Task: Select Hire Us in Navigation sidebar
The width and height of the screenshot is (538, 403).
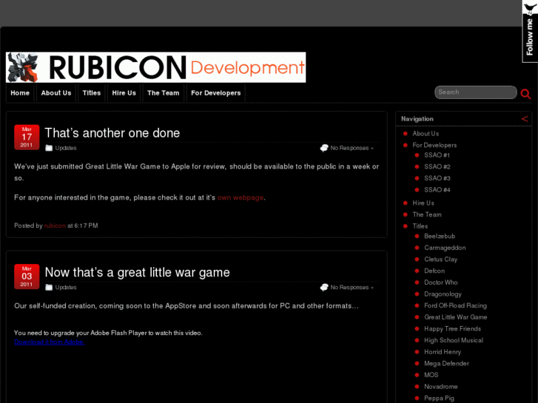Action: tap(423, 203)
